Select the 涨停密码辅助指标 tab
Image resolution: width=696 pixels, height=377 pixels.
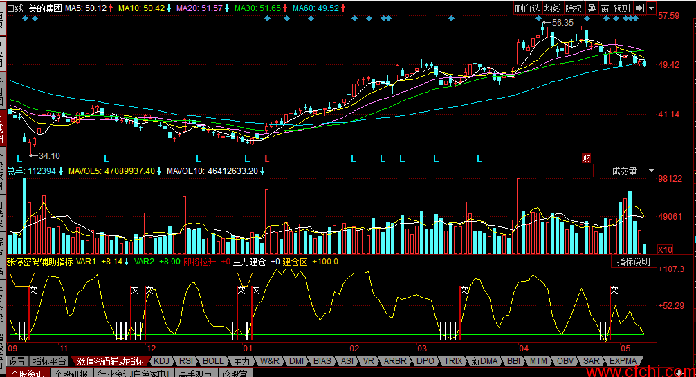(x=110, y=361)
